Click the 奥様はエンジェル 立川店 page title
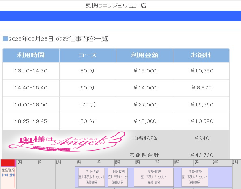Image resolution: width=241 pixels, height=189 pixels. pyautogui.click(x=116, y=6)
